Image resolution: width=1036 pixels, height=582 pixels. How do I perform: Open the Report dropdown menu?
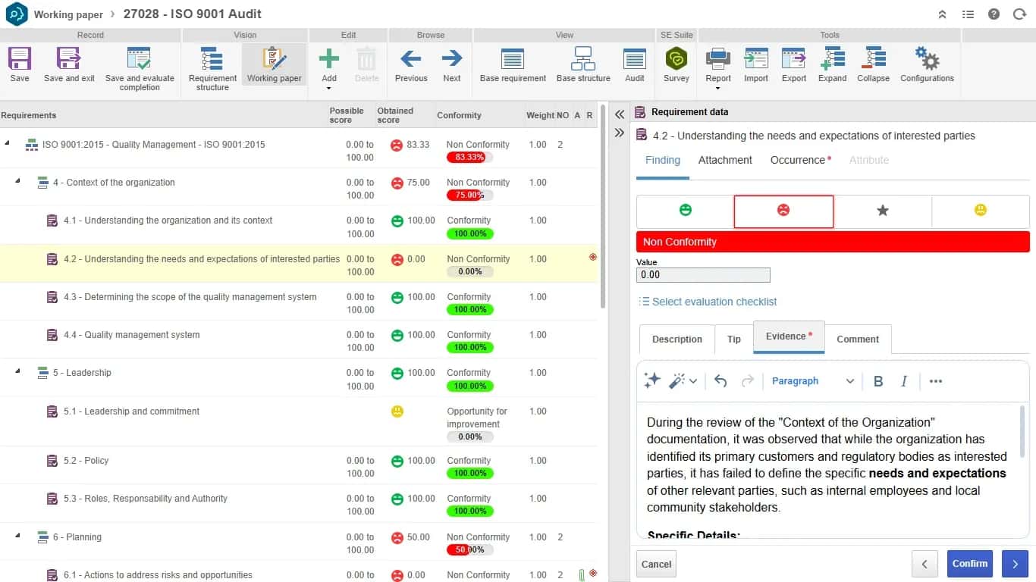coord(717,89)
